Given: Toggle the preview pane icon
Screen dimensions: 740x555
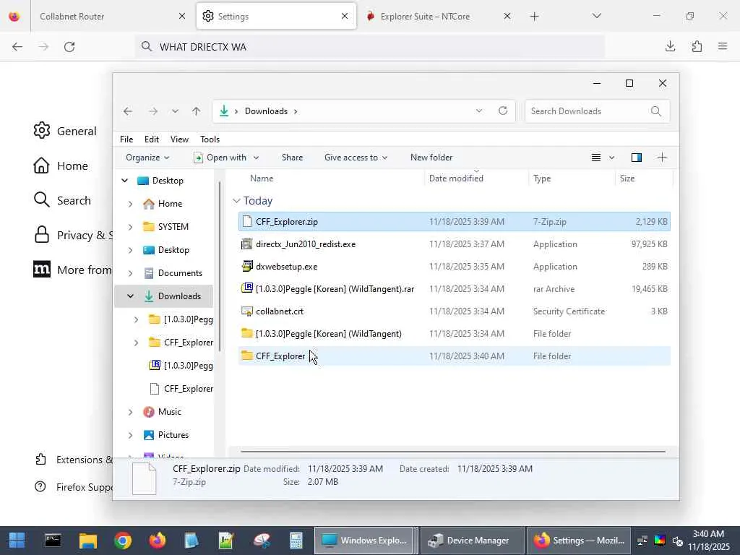Looking at the screenshot, I should (x=637, y=158).
